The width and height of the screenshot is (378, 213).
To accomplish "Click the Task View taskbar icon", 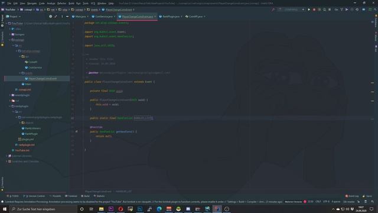I will [x=92, y=209].
